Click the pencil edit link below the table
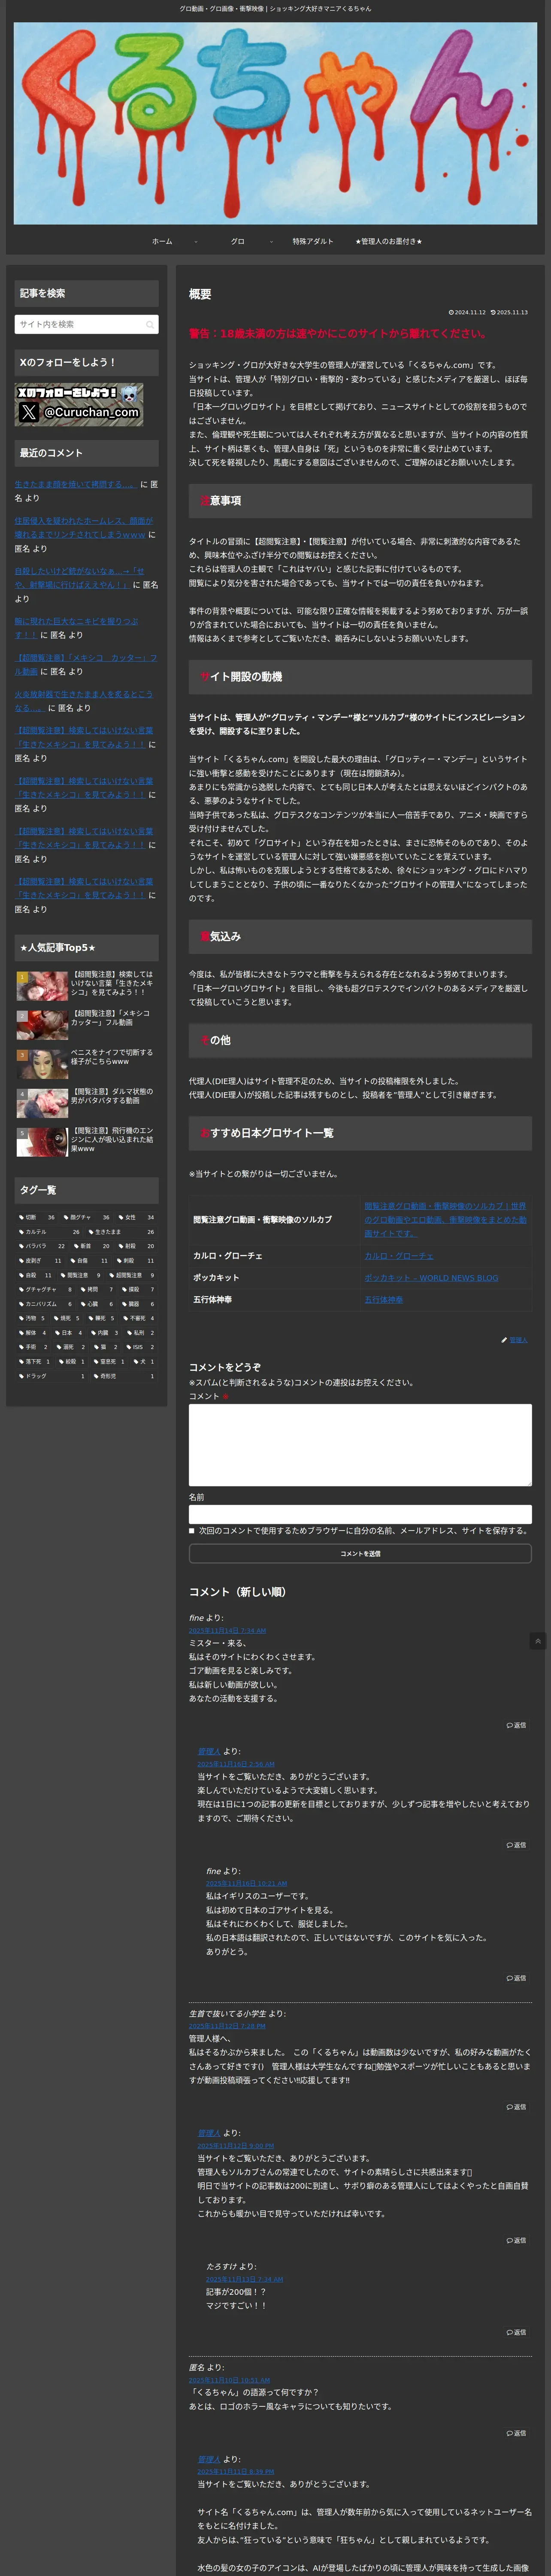The image size is (551, 2576). pyautogui.click(x=514, y=1340)
